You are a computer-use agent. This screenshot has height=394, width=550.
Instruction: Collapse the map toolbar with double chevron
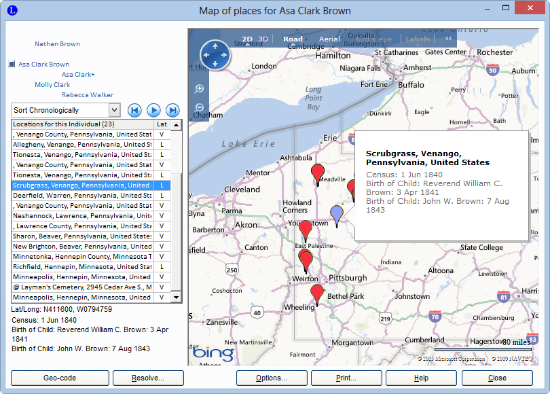click(448, 38)
